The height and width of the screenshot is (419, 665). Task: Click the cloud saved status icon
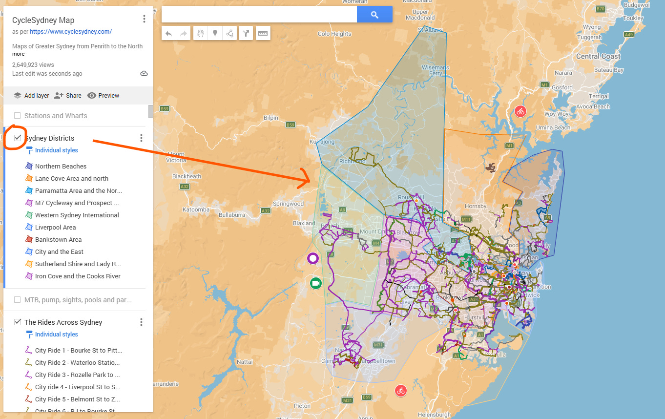pyautogui.click(x=144, y=74)
